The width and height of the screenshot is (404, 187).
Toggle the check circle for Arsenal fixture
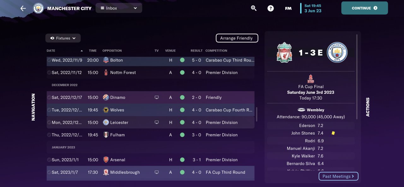49,160
